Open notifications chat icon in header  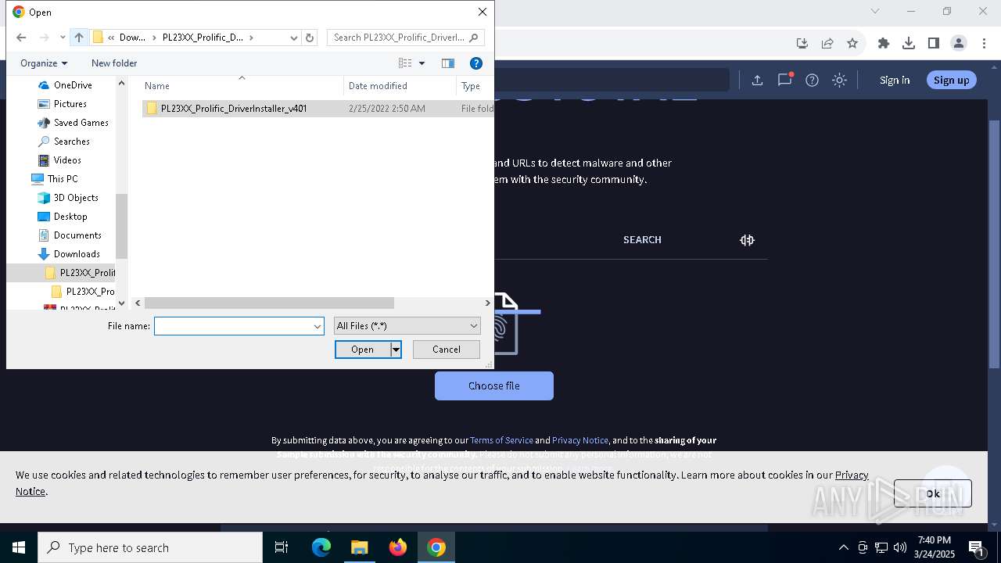(x=784, y=80)
